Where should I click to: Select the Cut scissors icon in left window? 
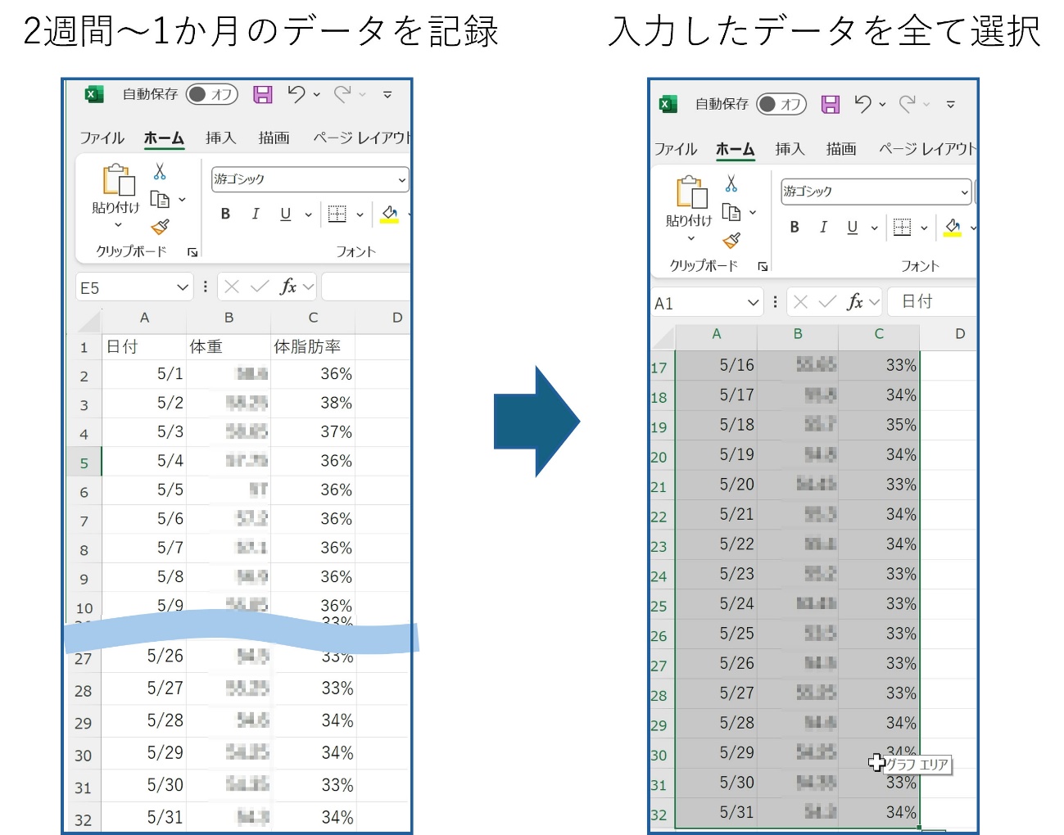click(x=160, y=171)
